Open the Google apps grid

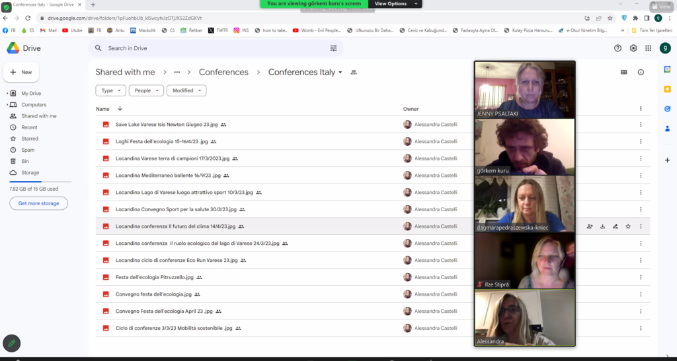click(649, 48)
